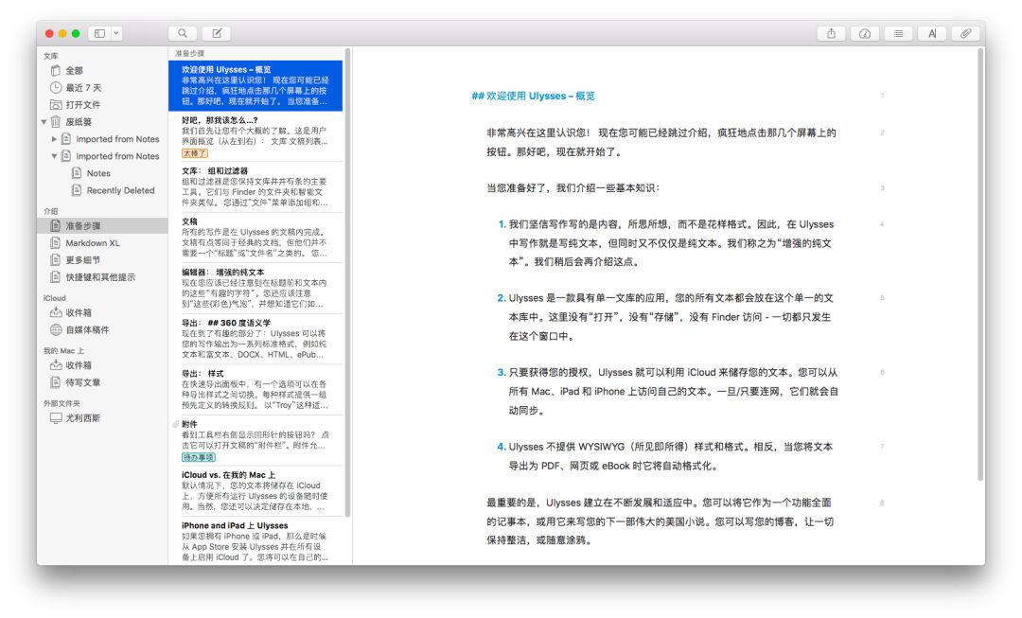The image size is (1022, 618).
Task: Collapse the 废纸篓 disclosure triangle
Action: point(42,120)
